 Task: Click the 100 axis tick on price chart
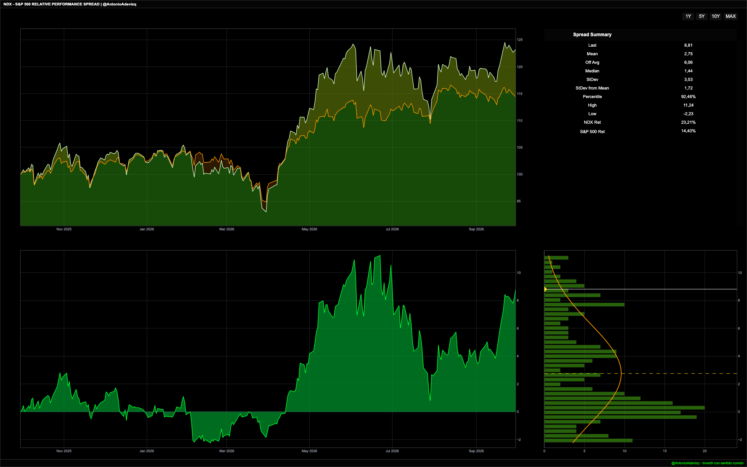tap(520, 174)
